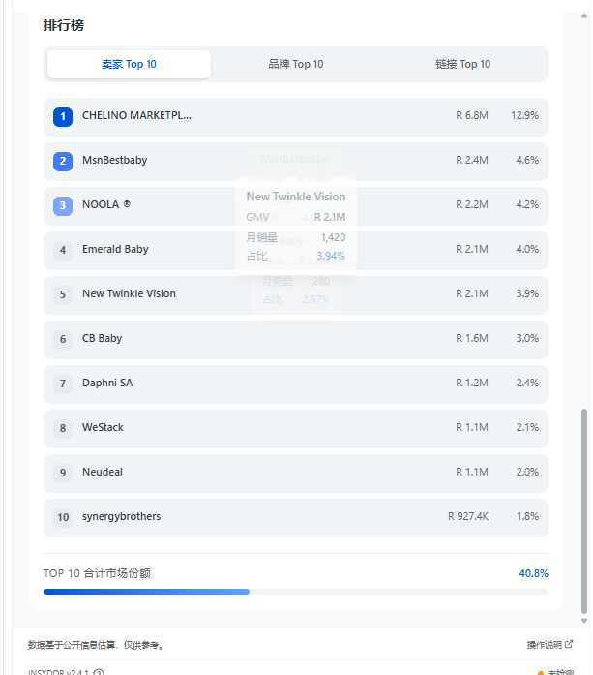
Task: Click the 4.6% share value
Action: [527, 160]
